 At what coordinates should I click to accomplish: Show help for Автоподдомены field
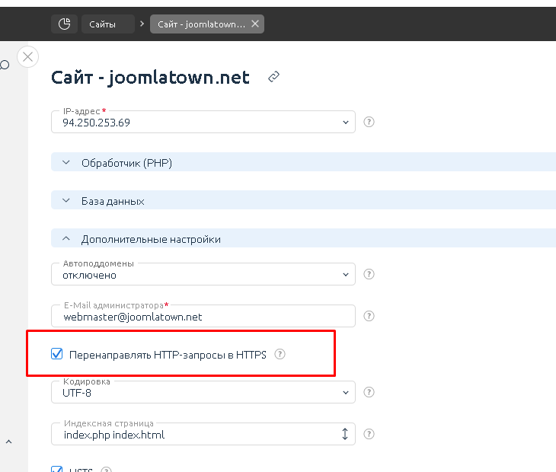point(369,274)
